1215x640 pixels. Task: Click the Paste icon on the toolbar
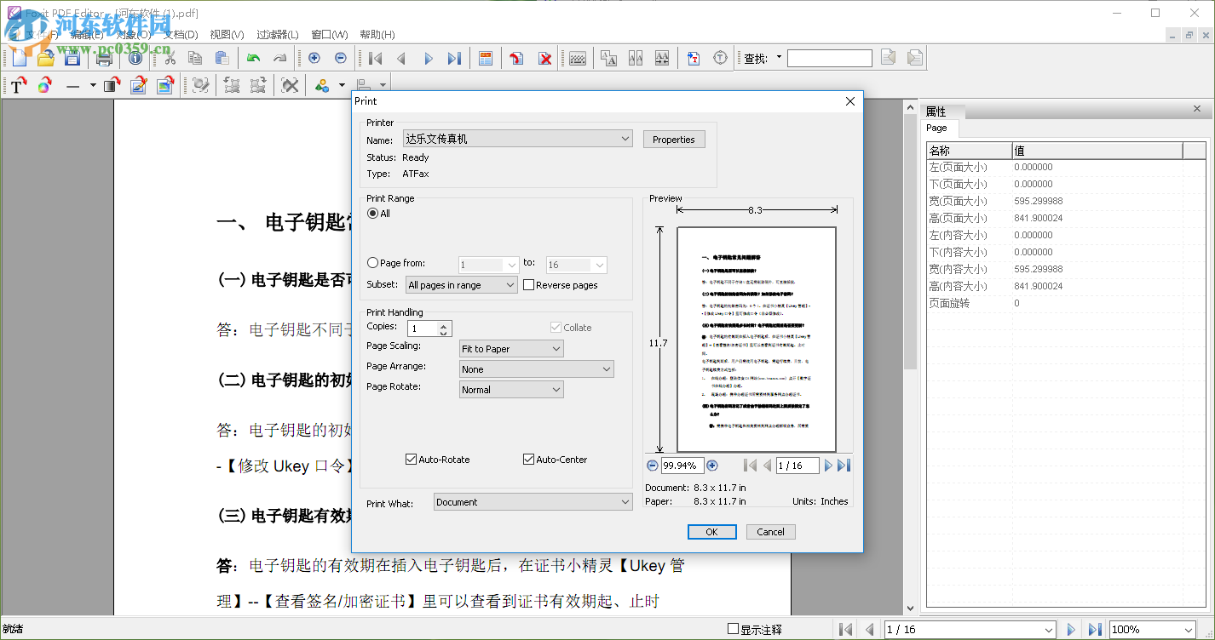pos(222,58)
